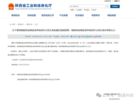Open 专题专栏 menu
The height and width of the screenshot is (101, 138).
pyautogui.click(x=96, y=15)
